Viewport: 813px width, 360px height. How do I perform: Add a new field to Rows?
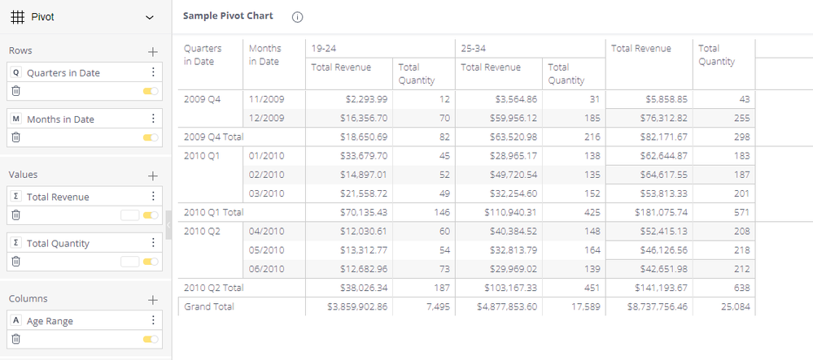[x=152, y=51]
